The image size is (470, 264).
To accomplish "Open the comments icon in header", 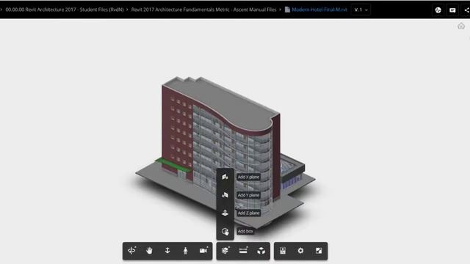I will [452, 10].
